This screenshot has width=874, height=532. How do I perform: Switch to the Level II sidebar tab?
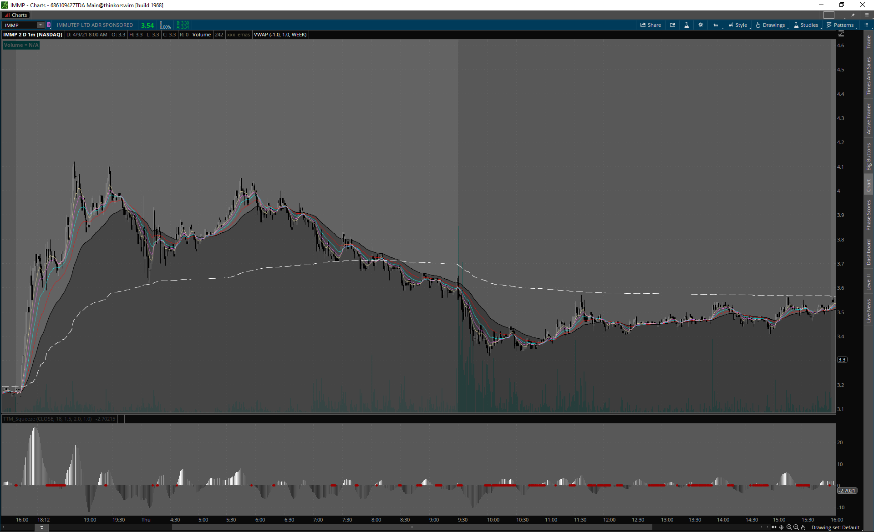point(869,282)
